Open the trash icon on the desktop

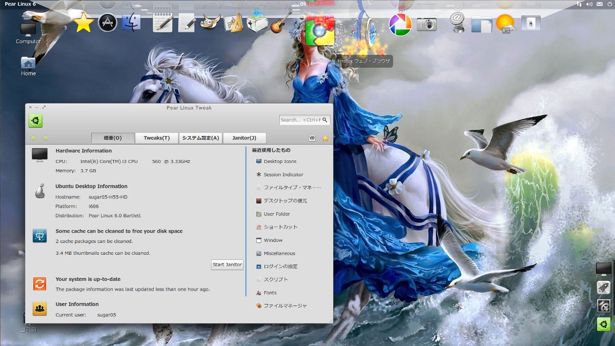[28, 323]
